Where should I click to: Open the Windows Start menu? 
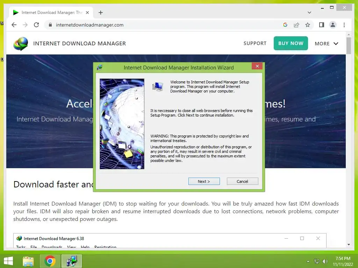click(8, 261)
